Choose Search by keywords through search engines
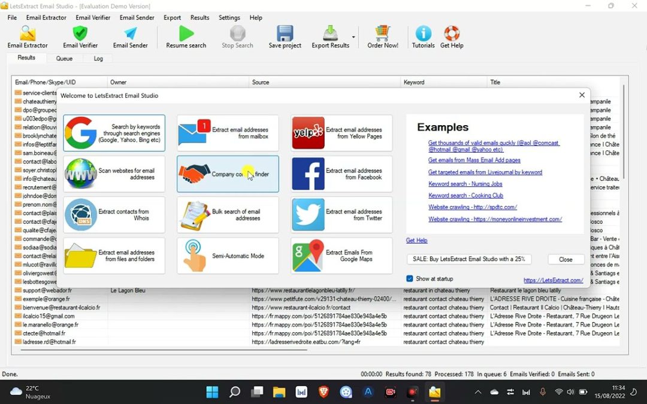 (114, 133)
